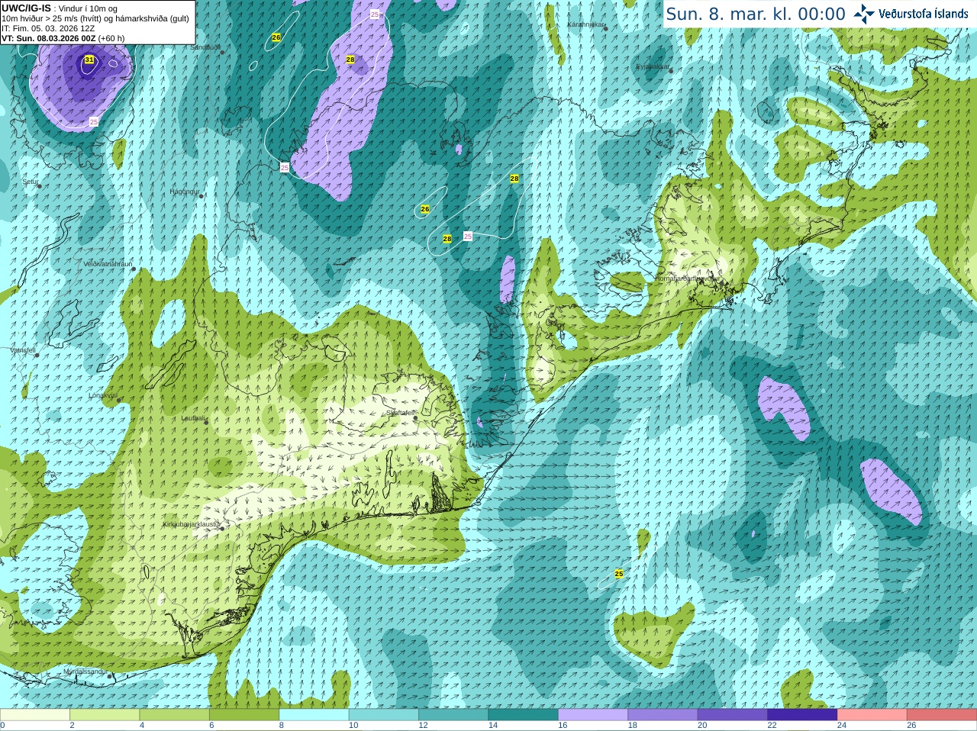Click the above-26 m/s red legend swatch

[x=942, y=715]
